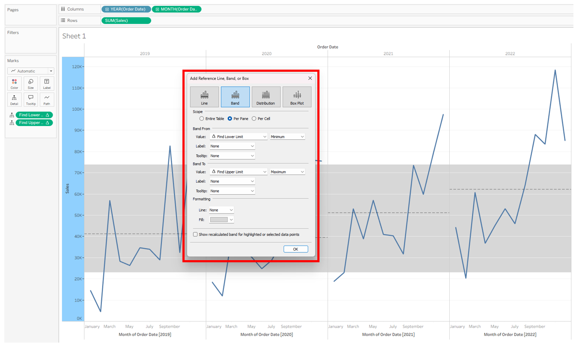This screenshot has width=576, height=346.
Task: Select Entire Table scope radio button
Action: click(x=202, y=119)
